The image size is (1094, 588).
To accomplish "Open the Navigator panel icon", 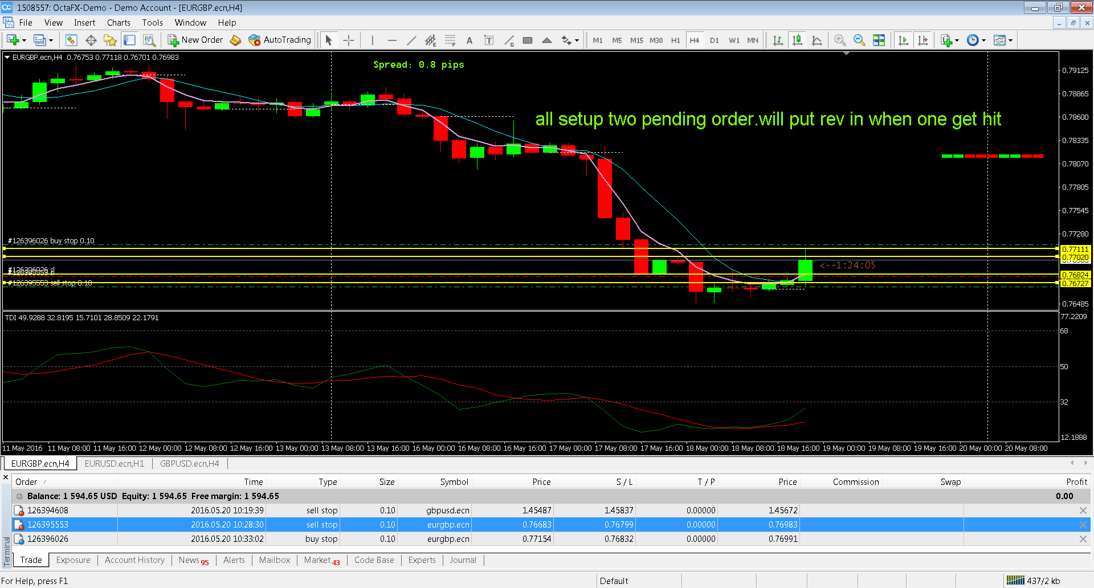I will 110,40.
